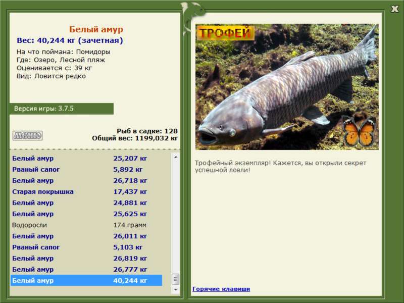Click the ТРОФЕЙ badge on the photo

point(225,33)
